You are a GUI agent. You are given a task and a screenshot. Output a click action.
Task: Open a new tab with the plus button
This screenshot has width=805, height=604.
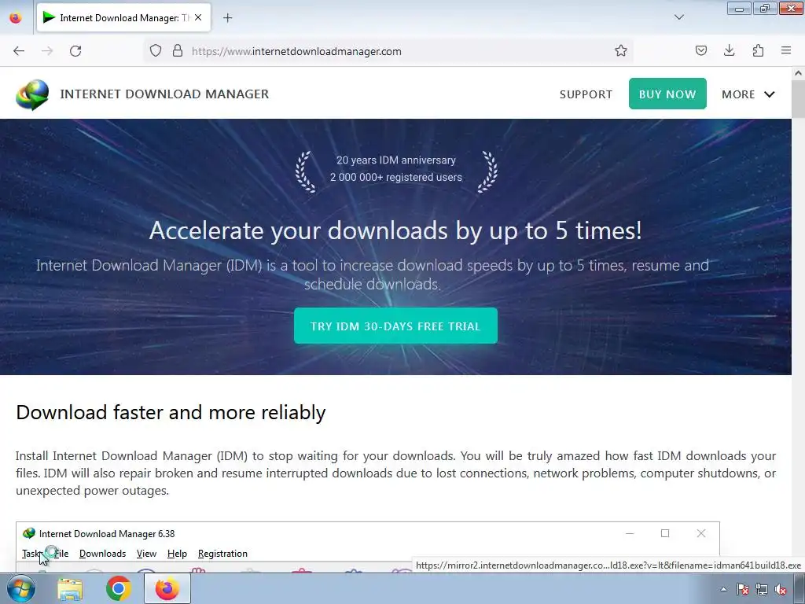click(228, 18)
